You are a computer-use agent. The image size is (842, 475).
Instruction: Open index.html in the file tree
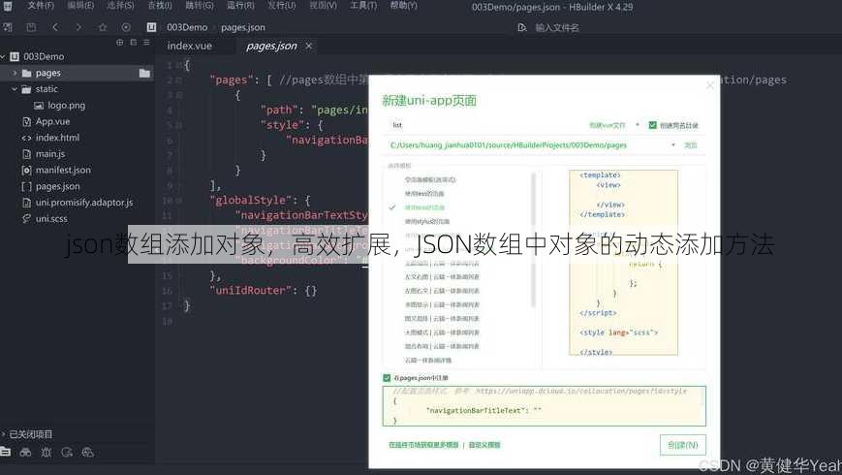(x=57, y=138)
